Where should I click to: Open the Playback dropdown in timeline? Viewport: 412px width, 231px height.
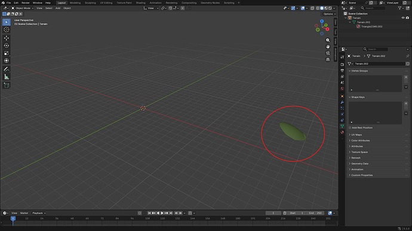point(39,213)
